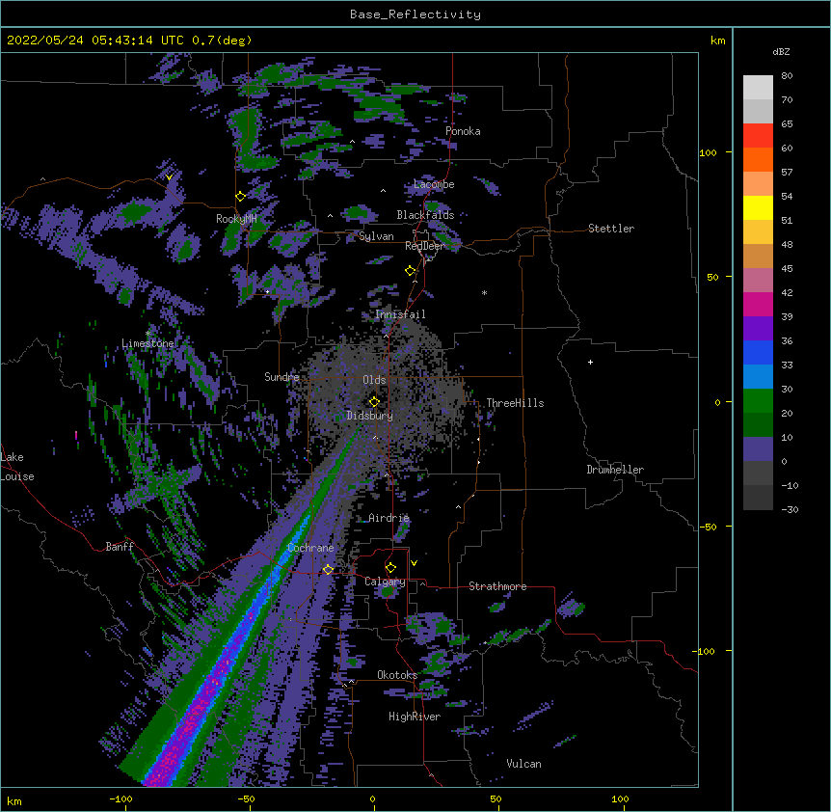This screenshot has width=831, height=812.
Task: Select the km unit label at bottom left
Action: coord(14,800)
